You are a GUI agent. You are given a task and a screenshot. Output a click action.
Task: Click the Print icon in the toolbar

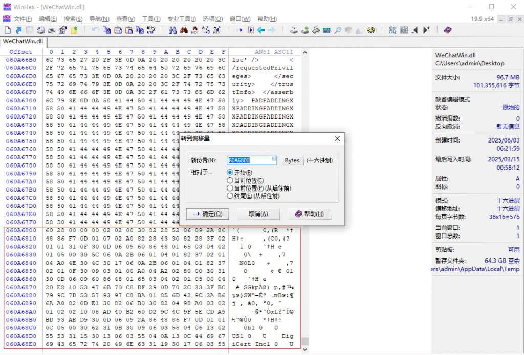pos(52,30)
